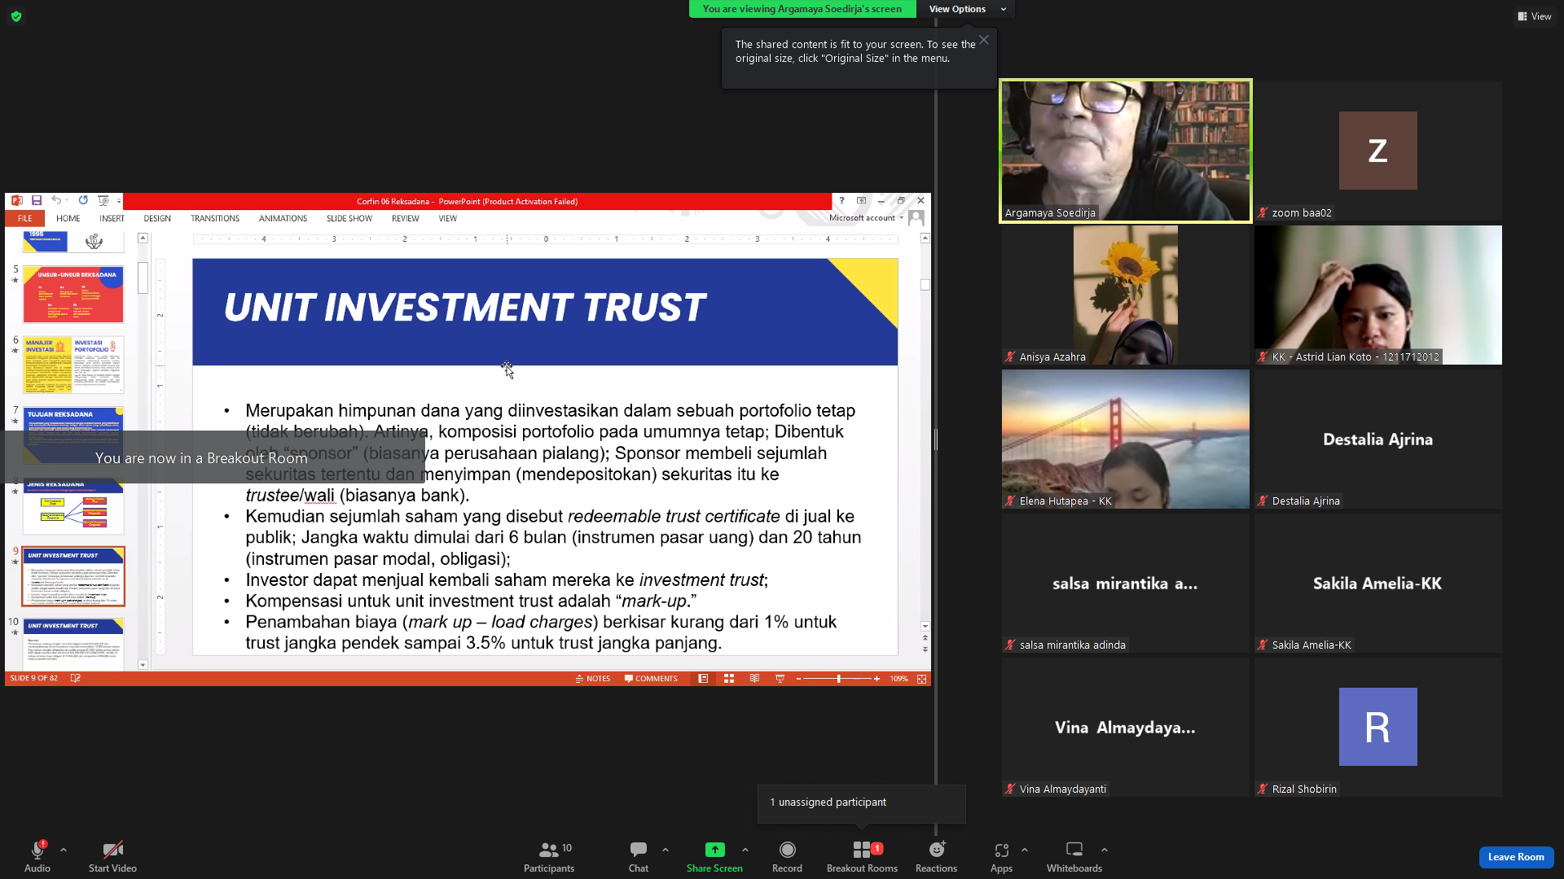This screenshot has width=1564, height=879.
Task: Click the Repeat icon in PowerPoint quick access
Action: [83, 200]
